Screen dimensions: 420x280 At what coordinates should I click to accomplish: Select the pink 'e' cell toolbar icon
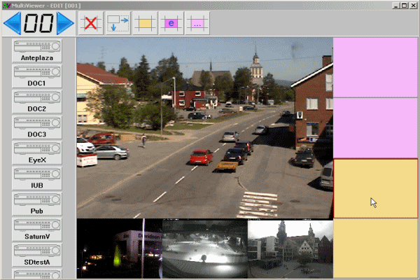171,23
